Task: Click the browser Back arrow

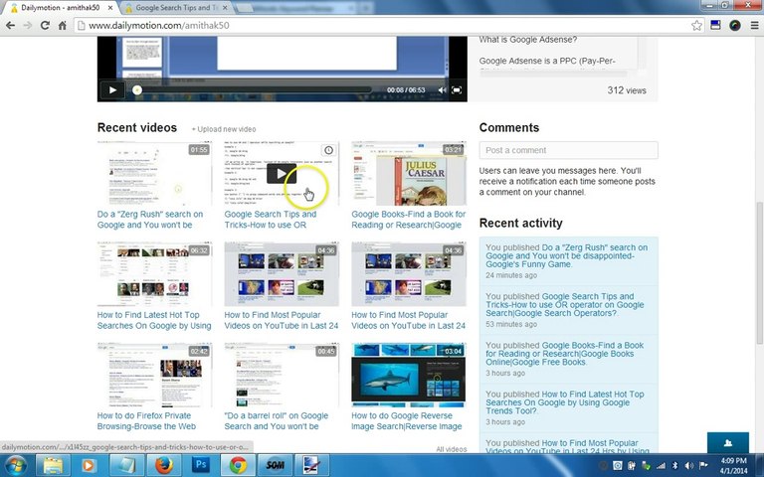Action: point(10,25)
